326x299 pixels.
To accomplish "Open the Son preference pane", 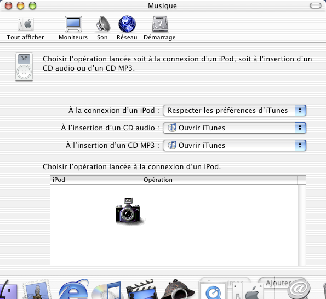I will pyautogui.click(x=102, y=28).
